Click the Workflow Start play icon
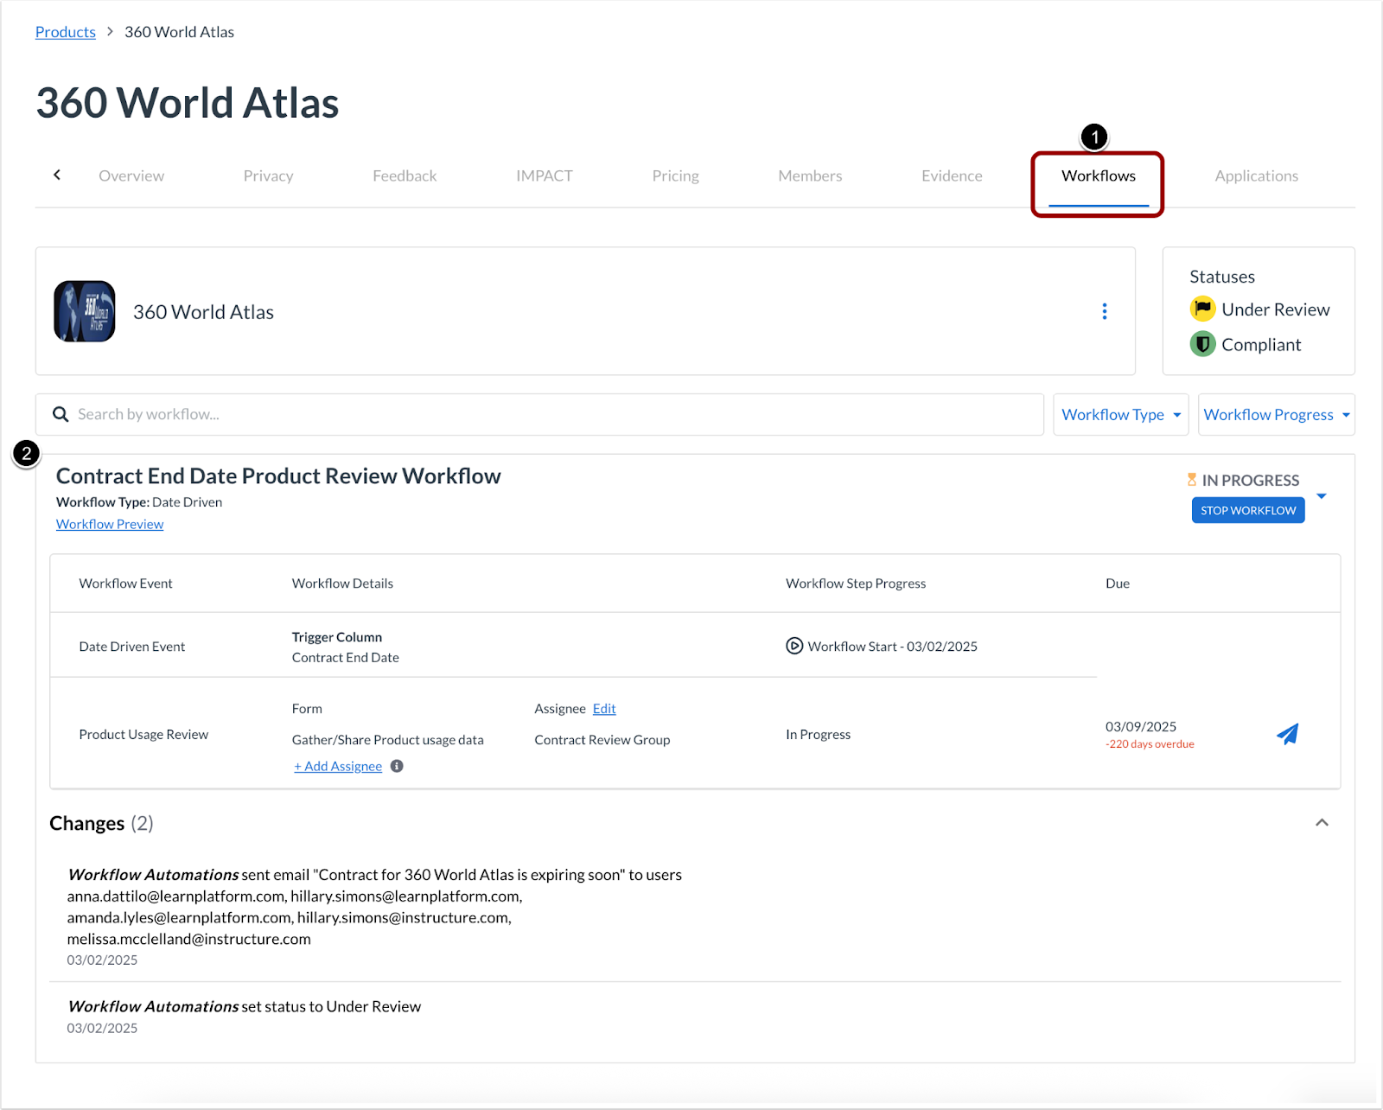This screenshot has width=1383, height=1110. 793,646
